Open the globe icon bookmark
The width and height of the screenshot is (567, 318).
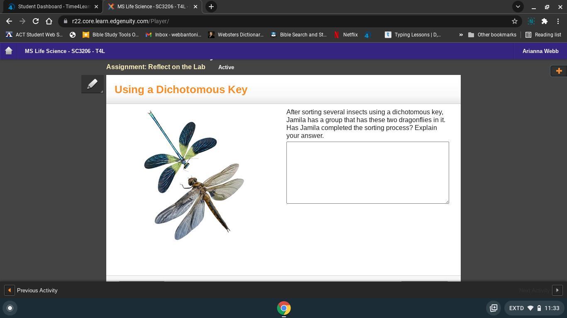[73, 35]
